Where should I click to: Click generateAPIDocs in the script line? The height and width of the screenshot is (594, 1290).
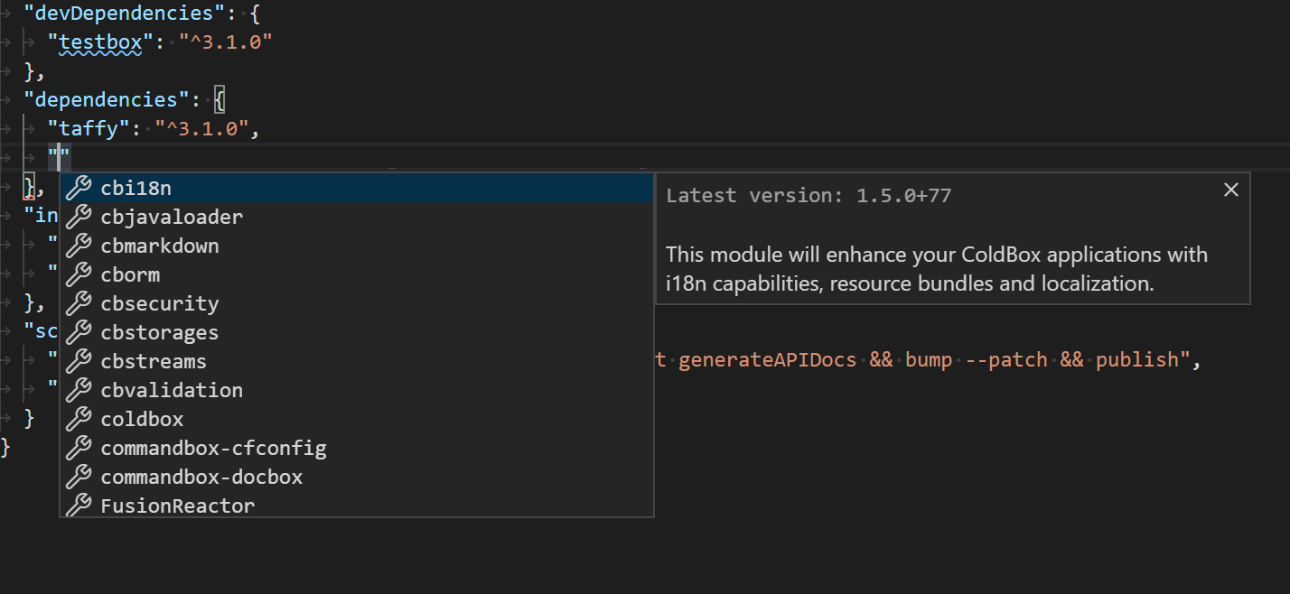click(x=767, y=359)
